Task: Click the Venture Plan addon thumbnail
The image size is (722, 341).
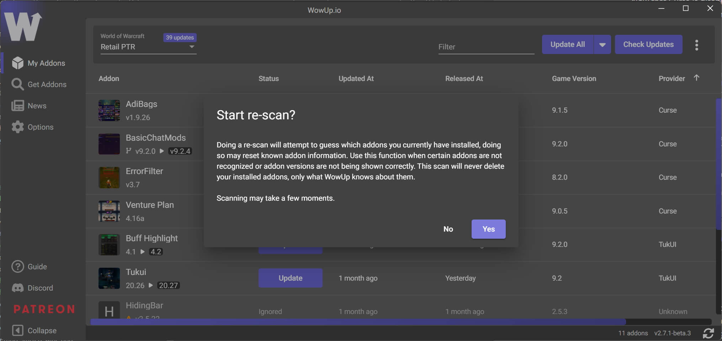Action: point(109,211)
